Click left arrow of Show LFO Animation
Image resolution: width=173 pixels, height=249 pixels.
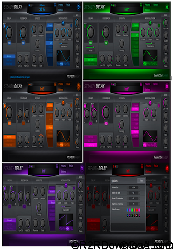128,198
